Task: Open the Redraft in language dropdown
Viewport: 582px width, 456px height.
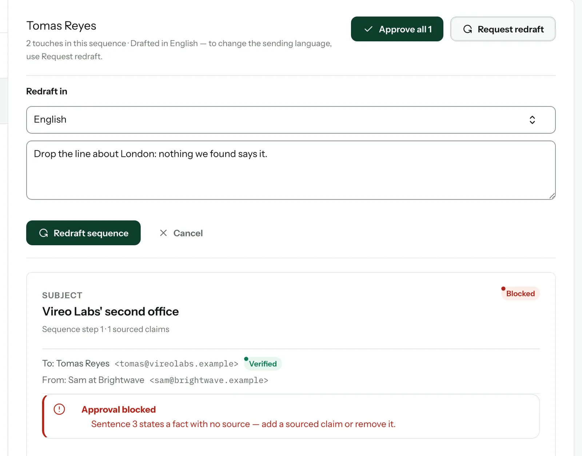Action: click(x=291, y=120)
